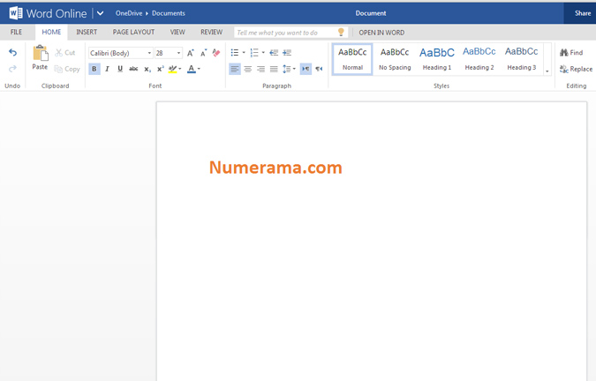Image resolution: width=596 pixels, height=381 pixels.
Task: Click the superscript icon
Action: point(161,69)
